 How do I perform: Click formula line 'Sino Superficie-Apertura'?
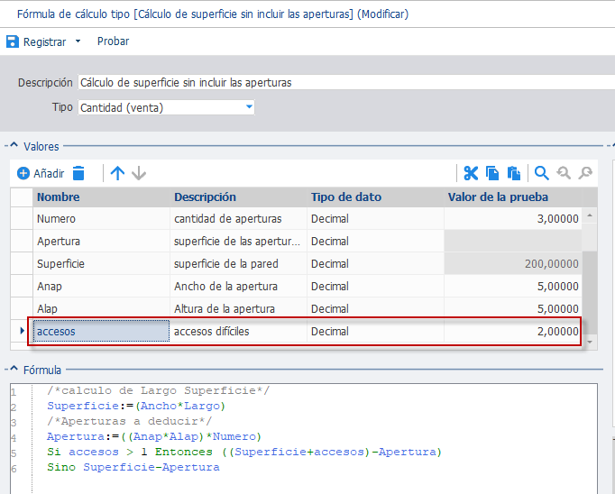click(x=133, y=467)
